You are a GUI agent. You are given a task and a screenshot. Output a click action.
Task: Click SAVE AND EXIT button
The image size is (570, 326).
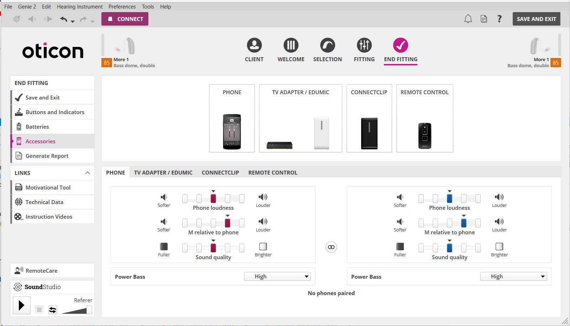[x=536, y=19]
